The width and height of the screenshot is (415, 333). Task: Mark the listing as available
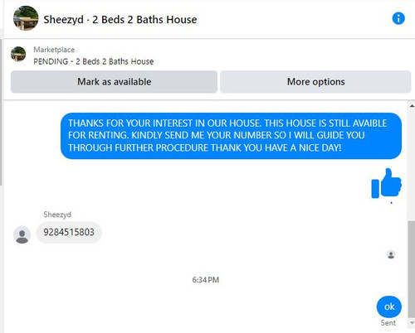114,82
